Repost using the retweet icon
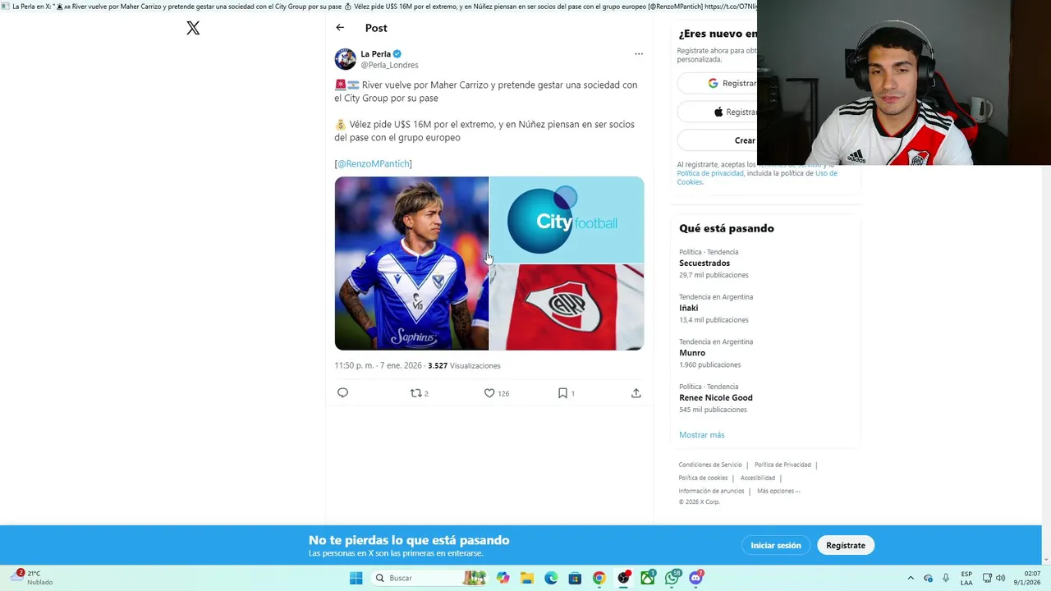The width and height of the screenshot is (1051, 591). point(416,393)
